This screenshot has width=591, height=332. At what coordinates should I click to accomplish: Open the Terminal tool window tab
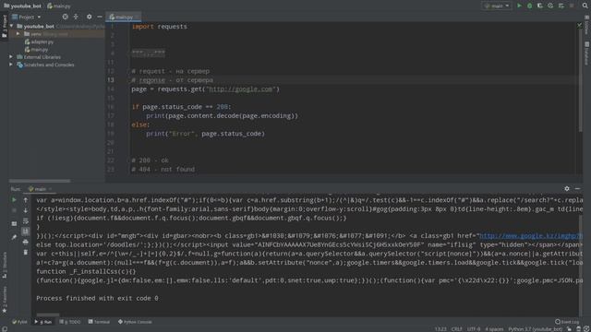[x=99, y=322]
